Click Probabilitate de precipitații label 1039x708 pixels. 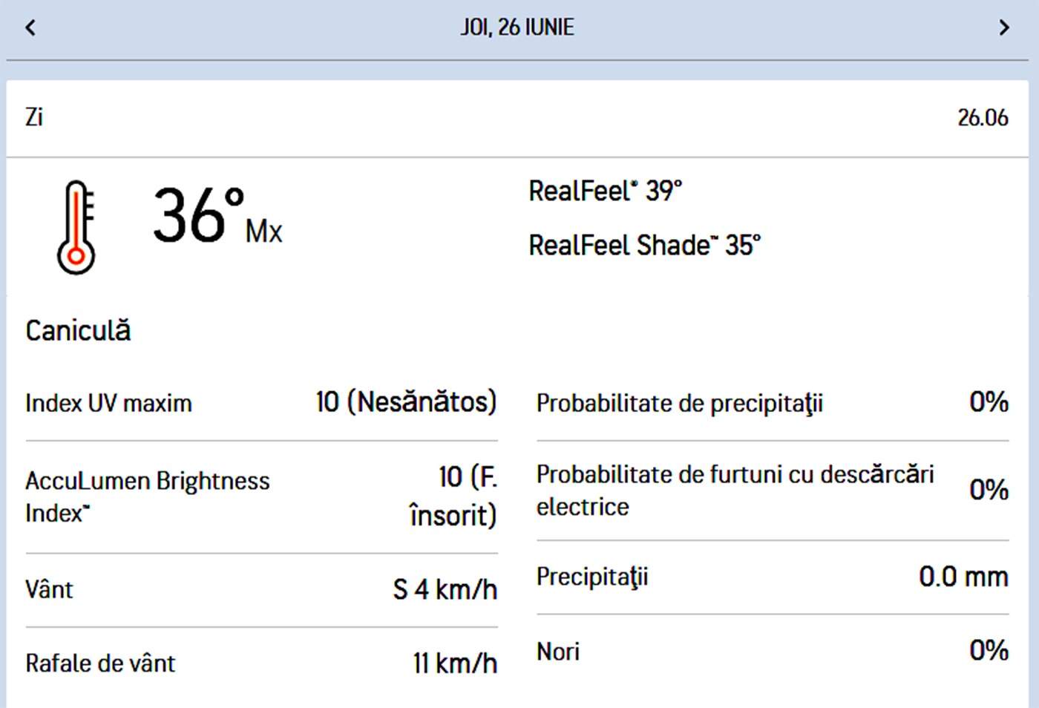tap(679, 404)
